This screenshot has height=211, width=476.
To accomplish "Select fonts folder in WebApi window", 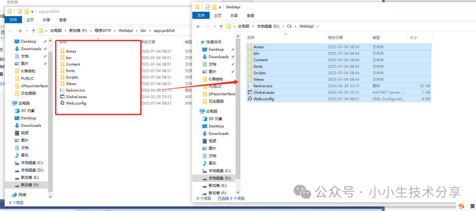I will click(x=338, y=67).
